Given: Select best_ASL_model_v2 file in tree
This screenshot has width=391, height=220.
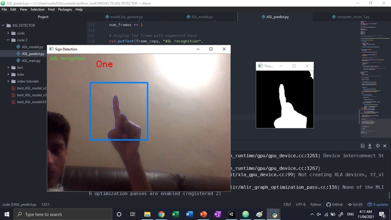Looking at the screenshot, I should (32, 88).
